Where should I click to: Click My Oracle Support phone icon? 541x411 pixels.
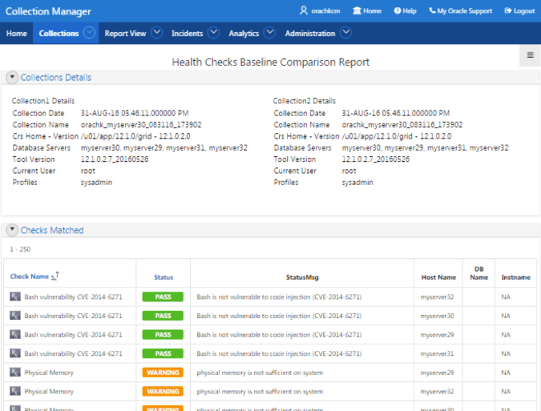[x=432, y=10]
